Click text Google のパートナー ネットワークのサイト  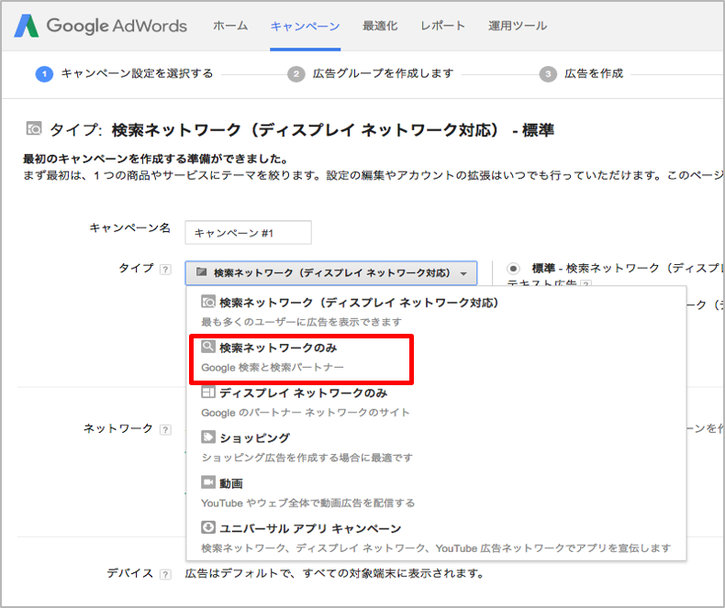(306, 413)
